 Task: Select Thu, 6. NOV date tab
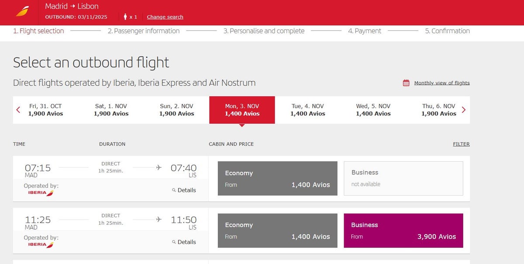pos(439,110)
